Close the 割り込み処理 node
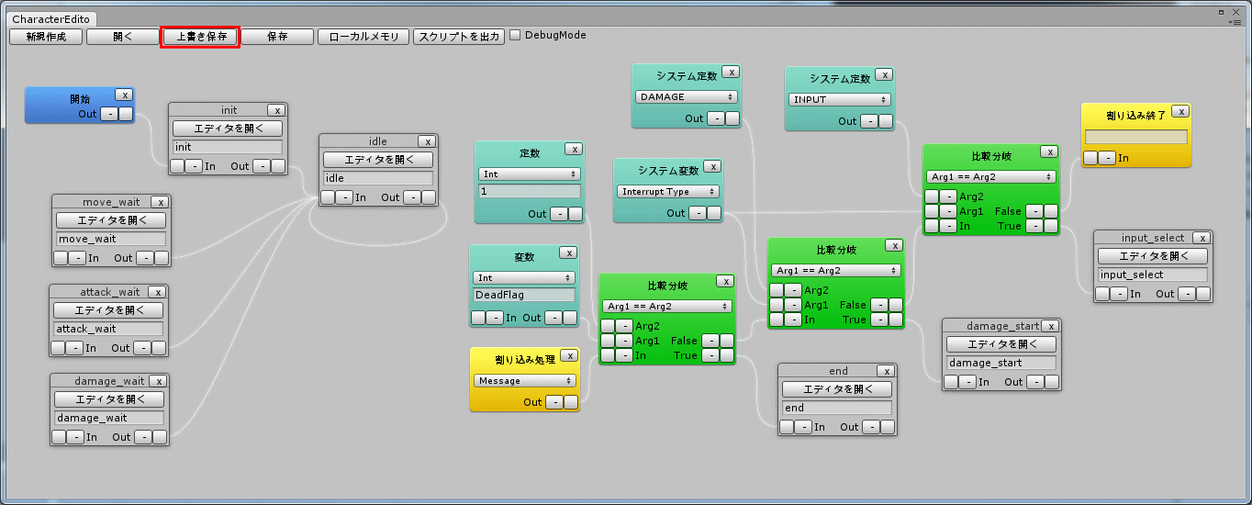 tap(569, 355)
